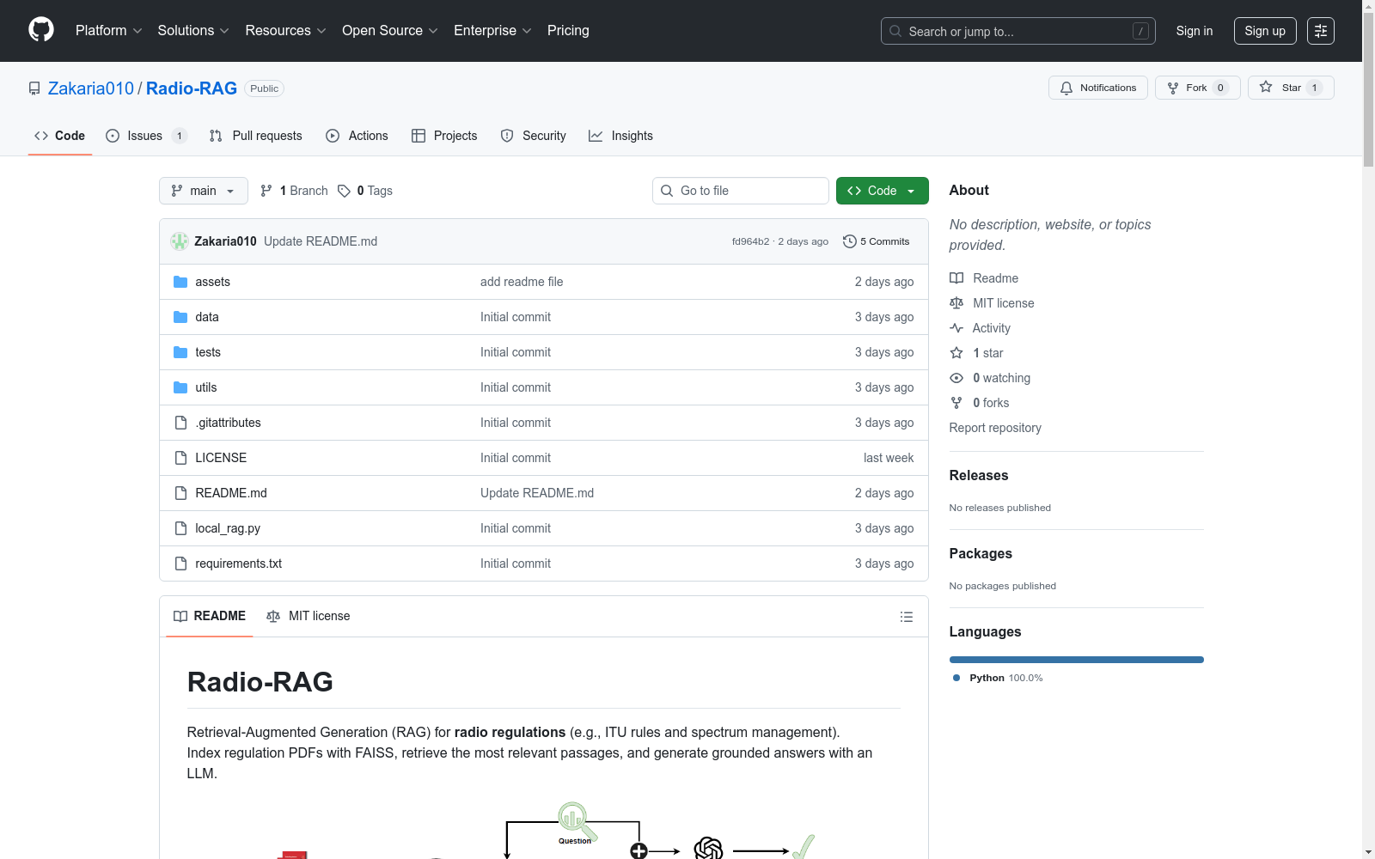Switch to the Insights tab
Viewport: 1375px width, 859px height.
620,136
